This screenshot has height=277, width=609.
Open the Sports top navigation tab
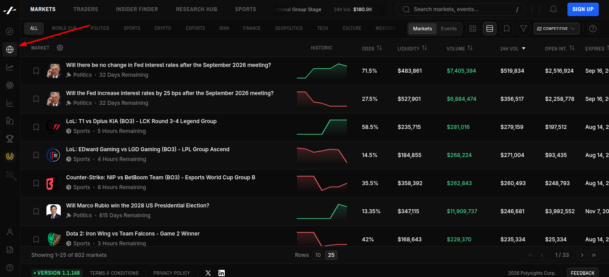pyautogui.click(x=246, y=9)
